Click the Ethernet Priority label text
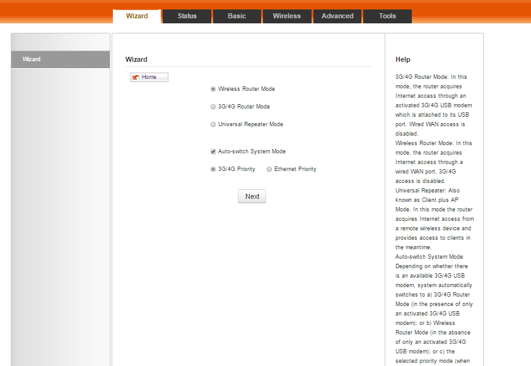 (x=295, y=168)
